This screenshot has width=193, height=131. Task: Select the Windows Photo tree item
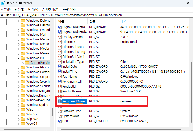(38, 67)
